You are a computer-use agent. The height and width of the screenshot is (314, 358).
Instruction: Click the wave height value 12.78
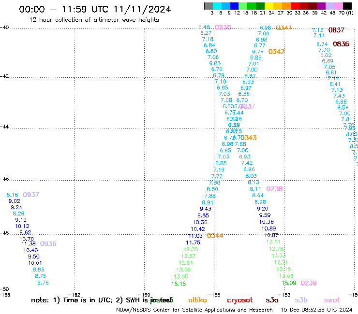coord(276,249)
